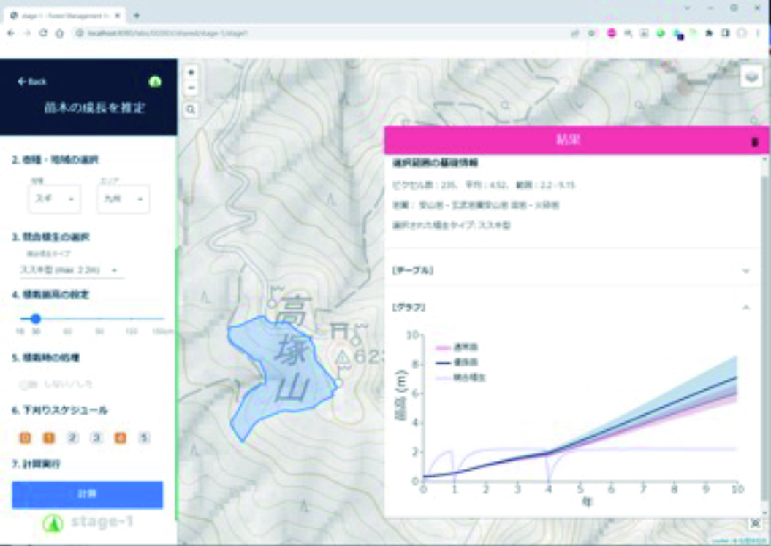Toggle weeding schedule year 1
771x546 pixels.
tap(49, 437)
